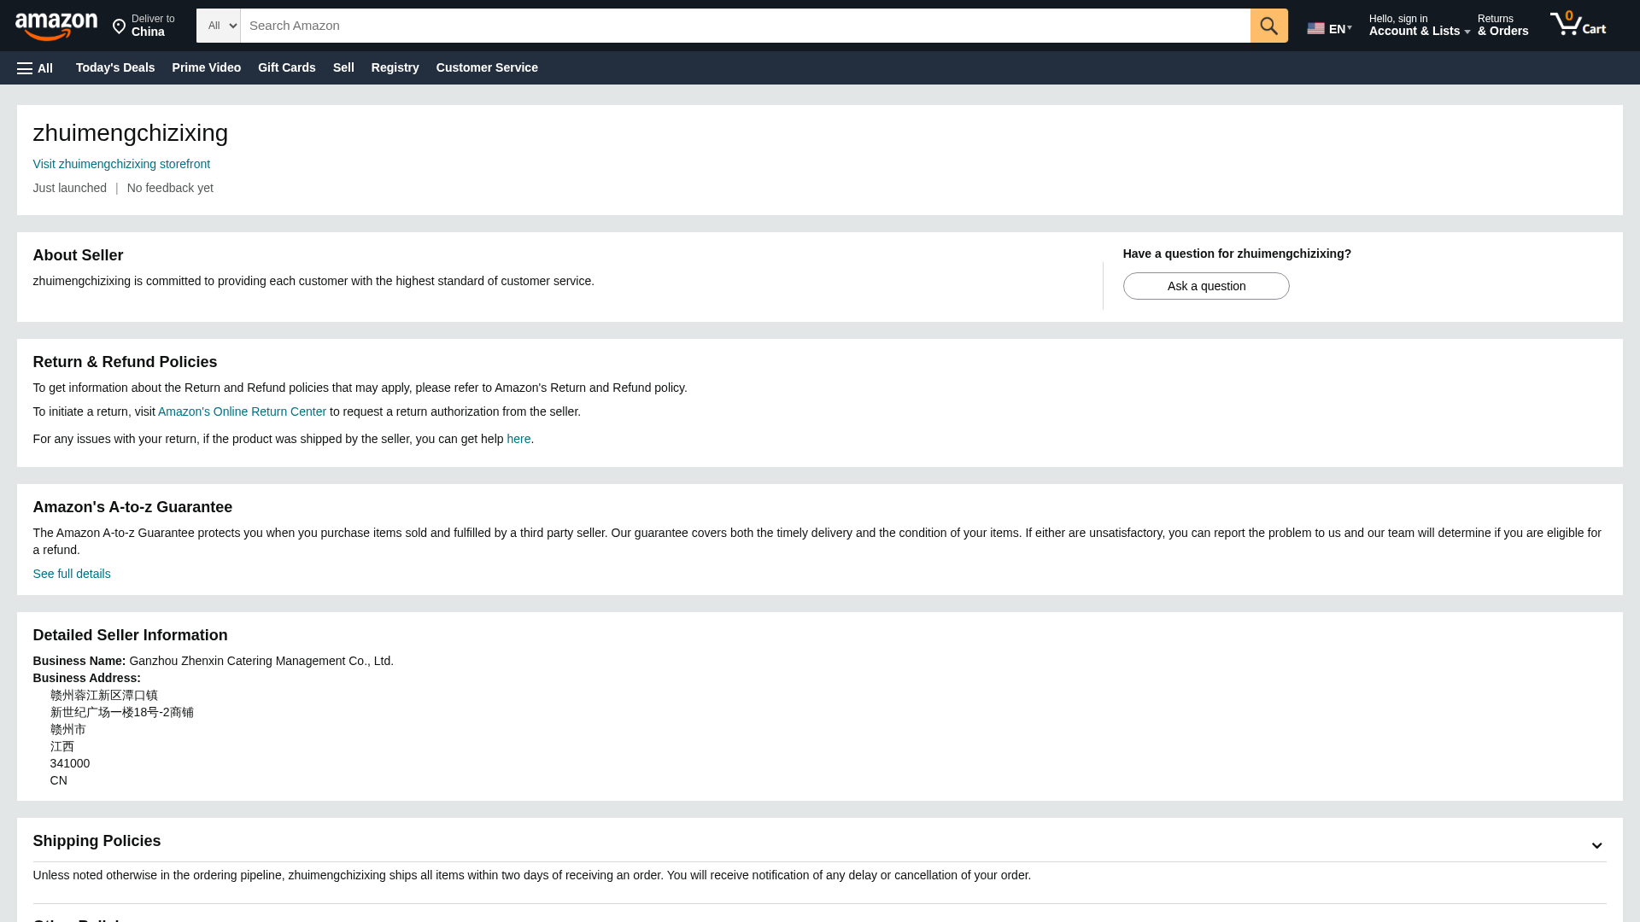
Task: Click the zhuimengchizixing seller title
Action: click(131, 133)
